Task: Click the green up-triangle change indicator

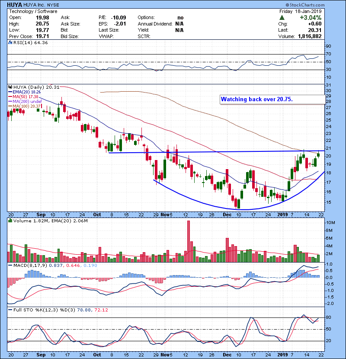Action: pos(282,18)
